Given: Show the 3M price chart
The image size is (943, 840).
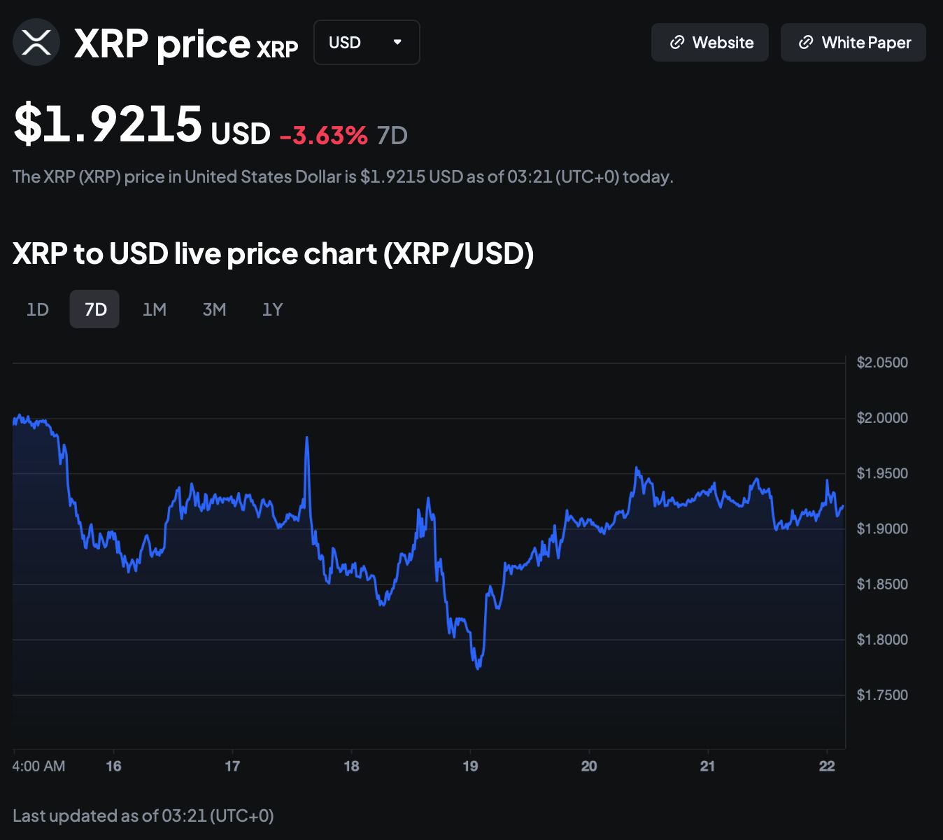Looking at the screenshot, I should (x=214, y=309).
